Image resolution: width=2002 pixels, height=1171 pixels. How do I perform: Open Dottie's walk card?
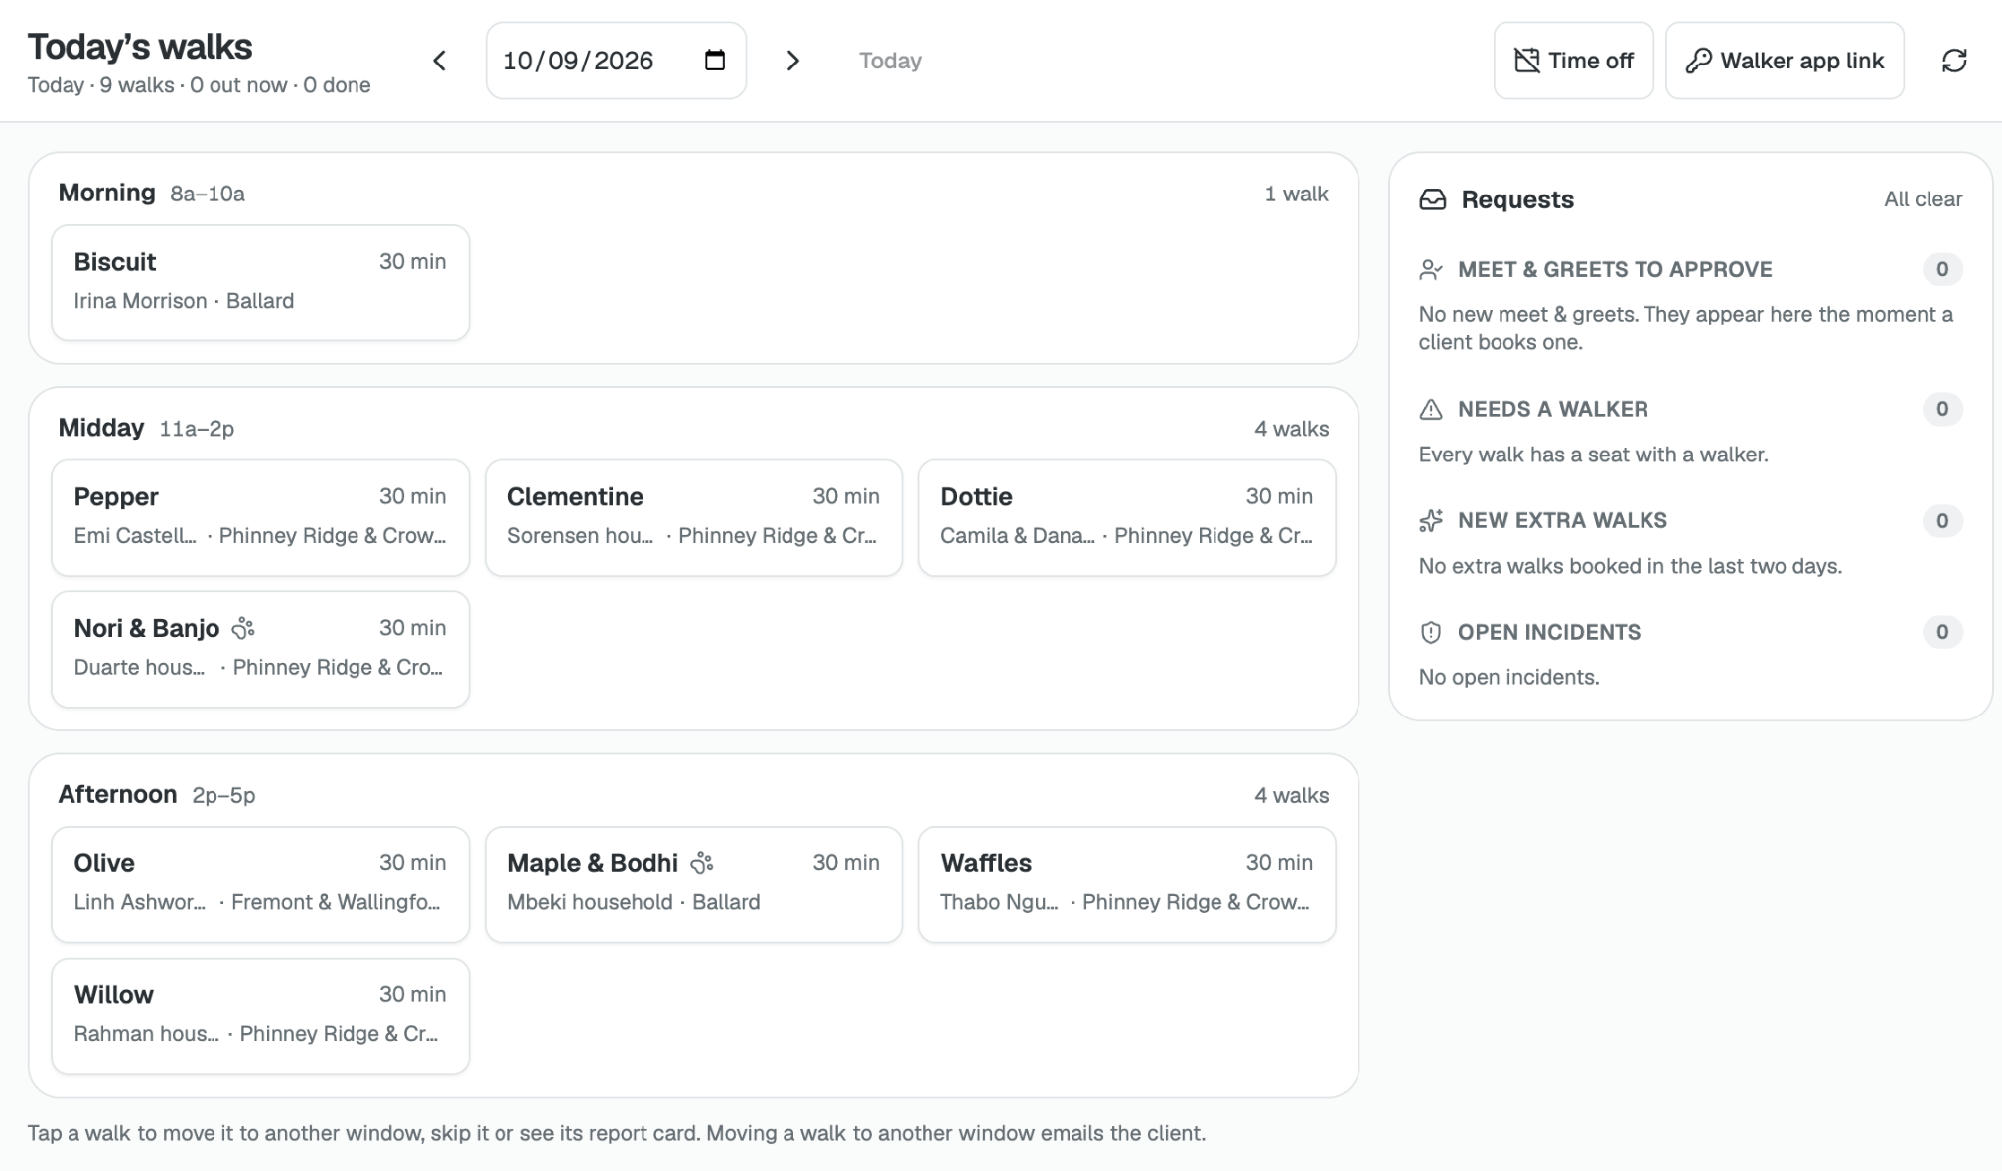click(1126, 517)
